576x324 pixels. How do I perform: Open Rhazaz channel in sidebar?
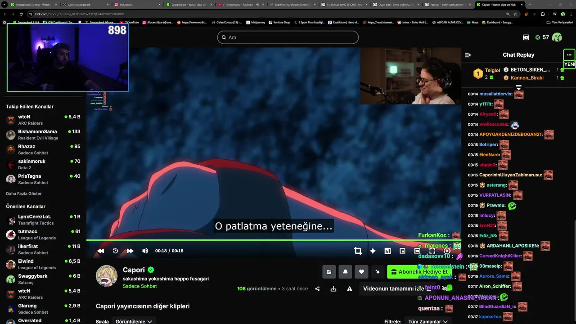click(43, 149)
